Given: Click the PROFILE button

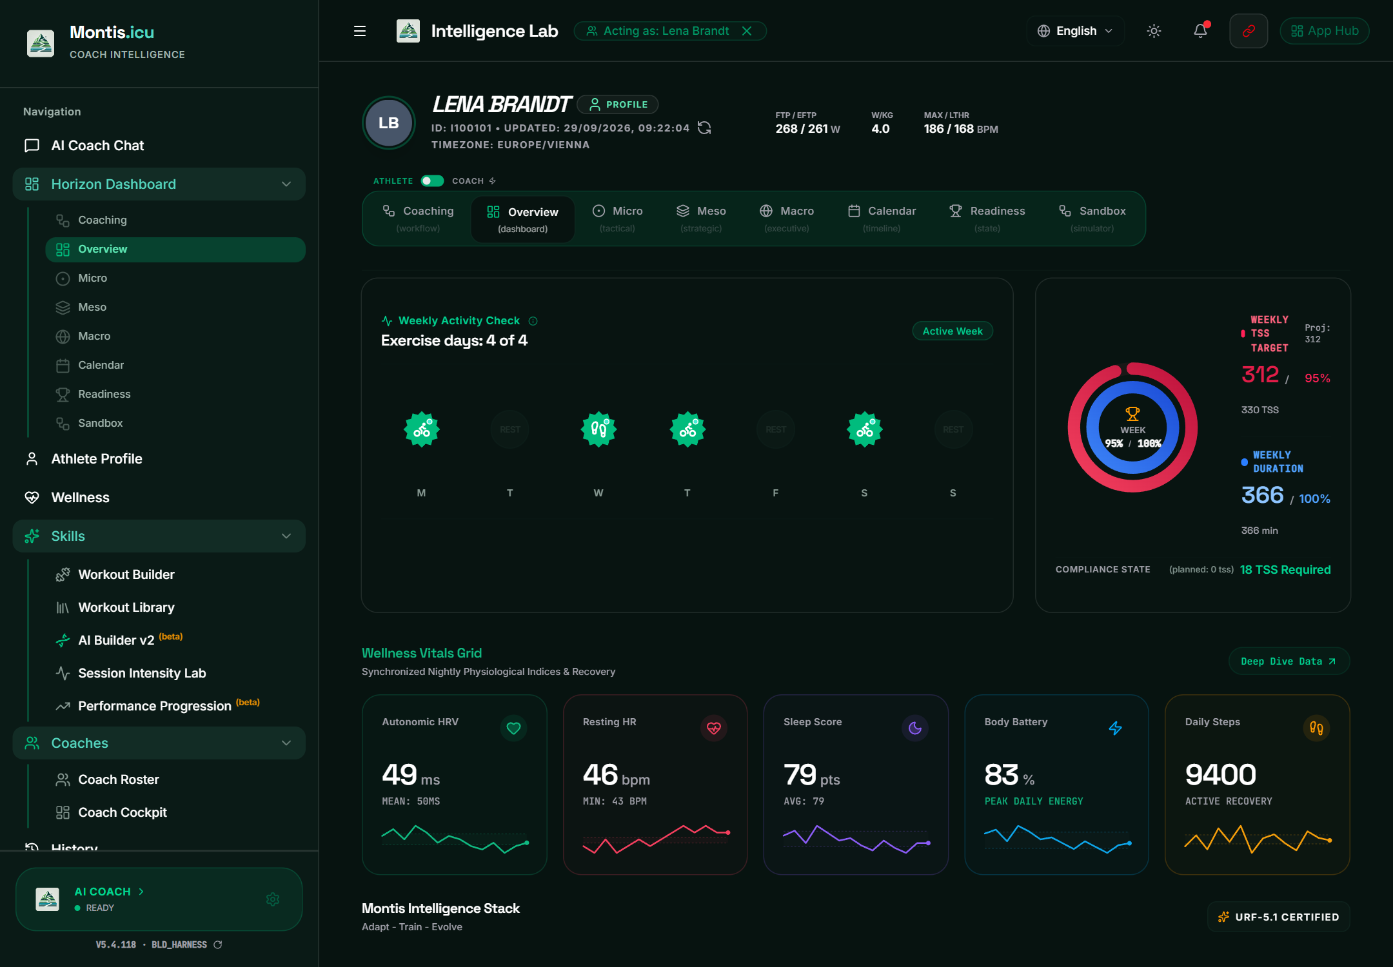Looking at the screenshot, I should click(618, 104).
